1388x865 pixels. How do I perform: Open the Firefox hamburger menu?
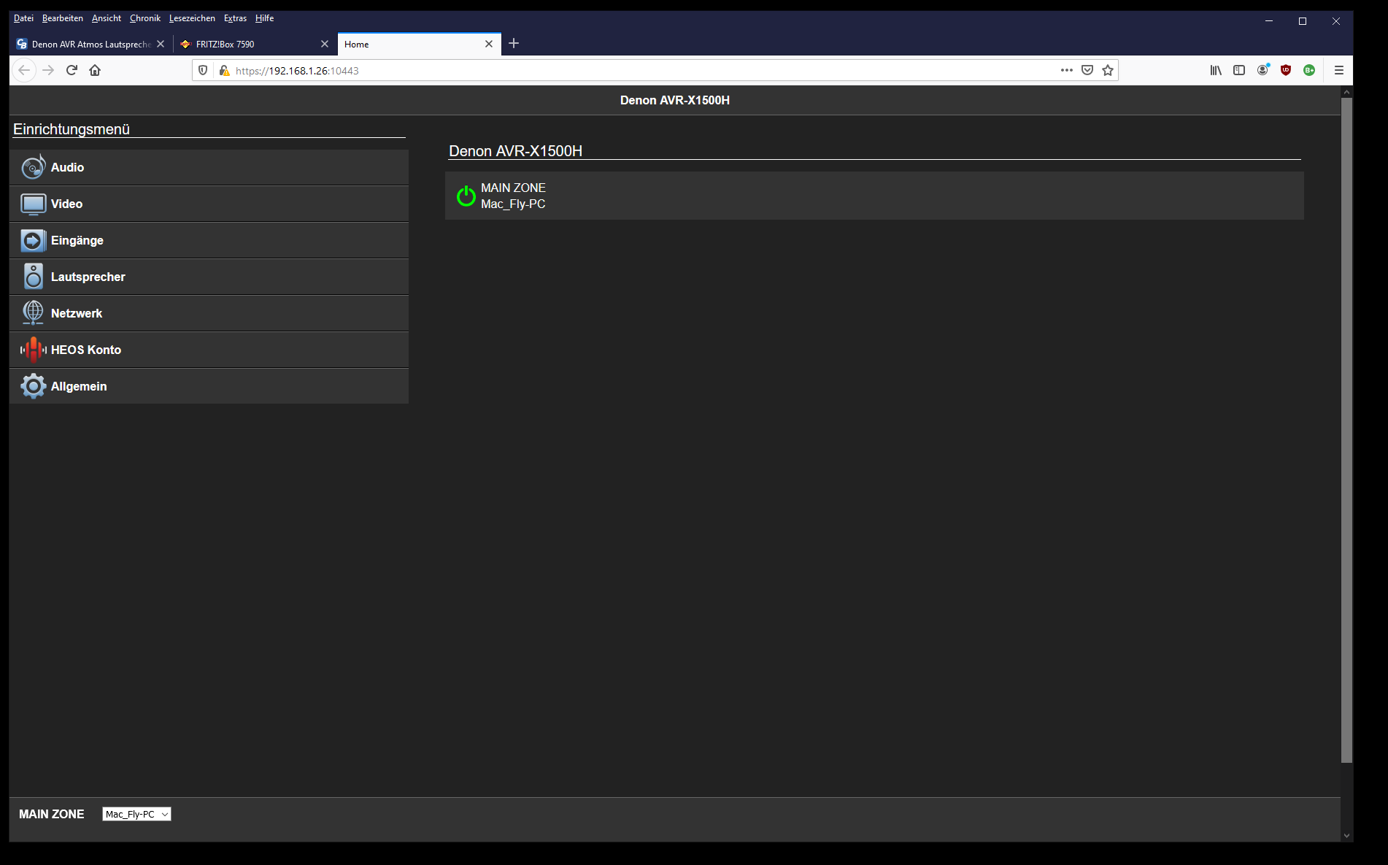click(x=1338, y=70)
